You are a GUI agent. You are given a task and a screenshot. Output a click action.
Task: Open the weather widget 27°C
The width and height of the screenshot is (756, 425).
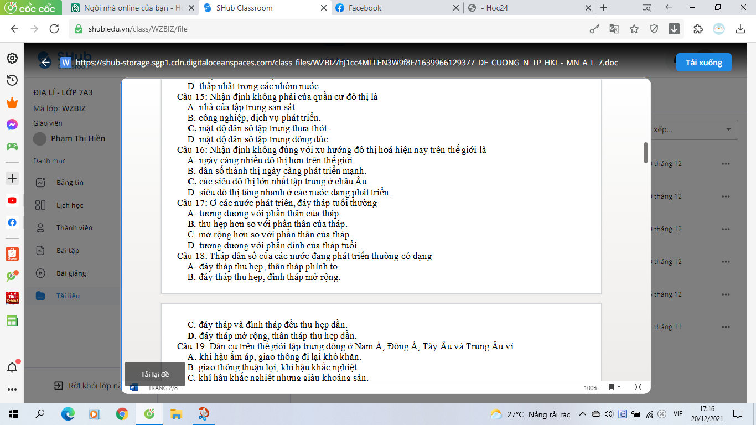pos(531,414)
